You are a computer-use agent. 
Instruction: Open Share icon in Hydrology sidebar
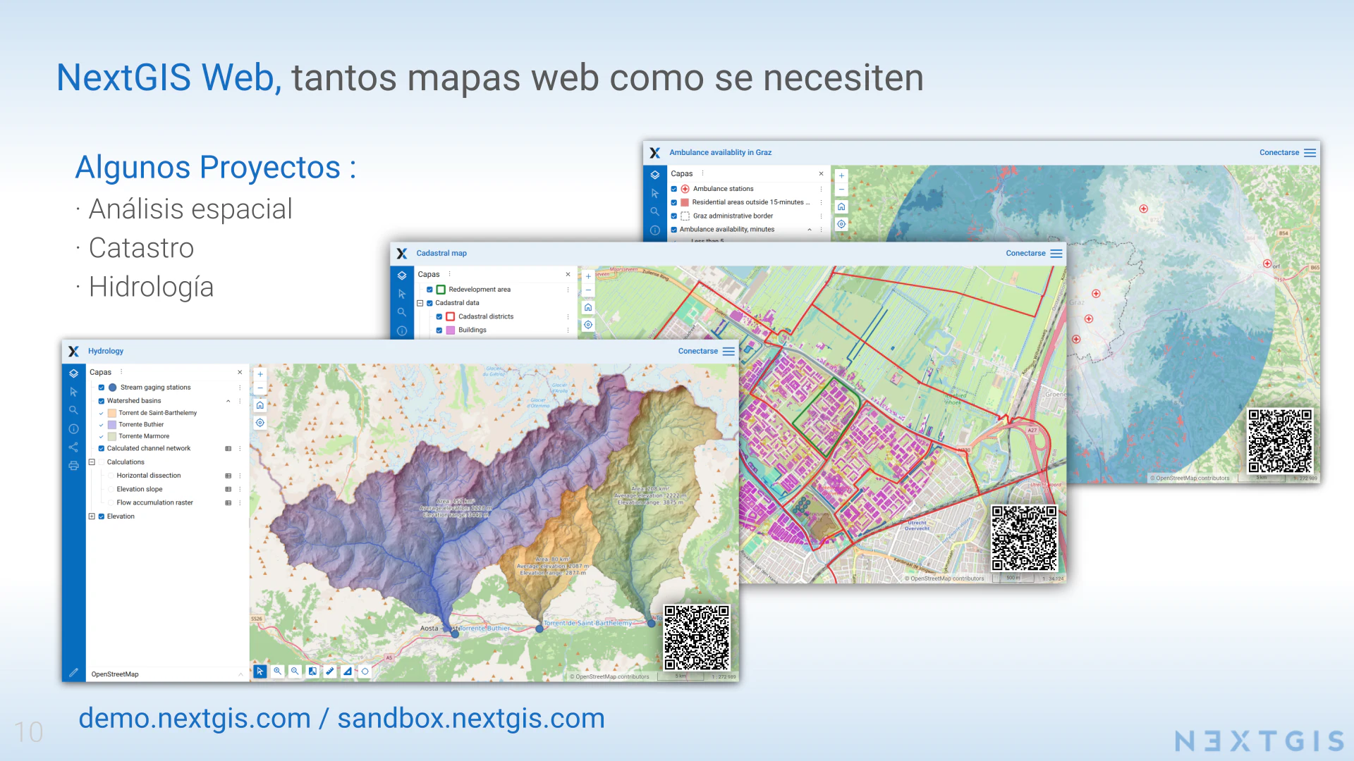[x=73, y=447]
